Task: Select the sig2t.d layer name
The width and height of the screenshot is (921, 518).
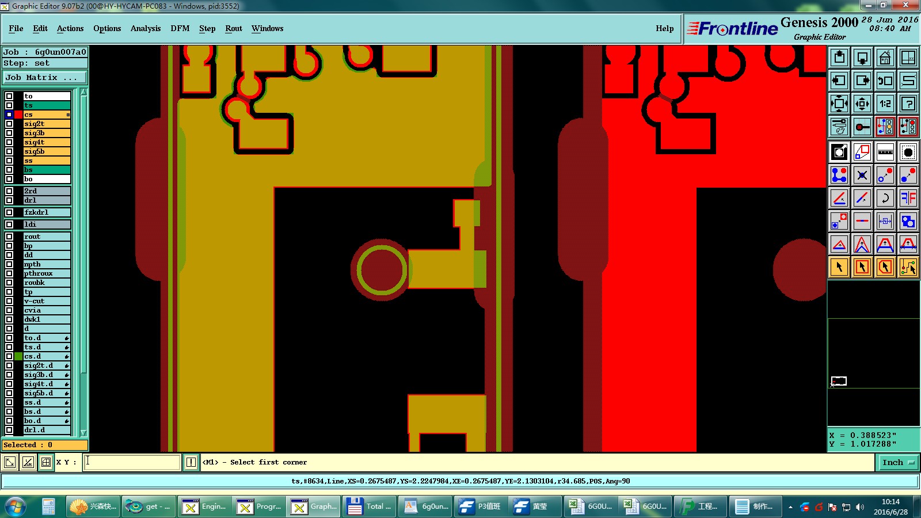Action: (47, 365)
